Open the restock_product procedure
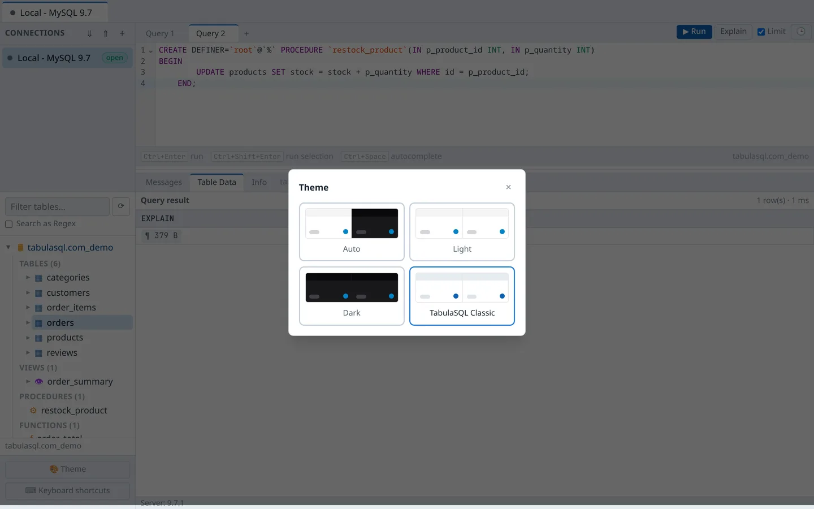814x509 pixels. click(x=74, y=411)
